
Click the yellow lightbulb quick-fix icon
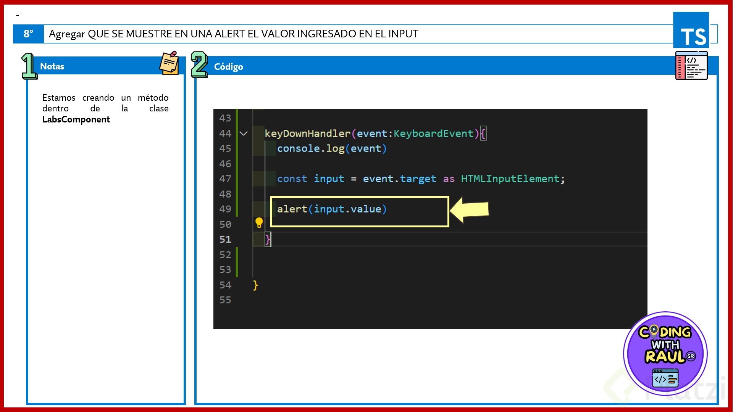coord(259,222)
